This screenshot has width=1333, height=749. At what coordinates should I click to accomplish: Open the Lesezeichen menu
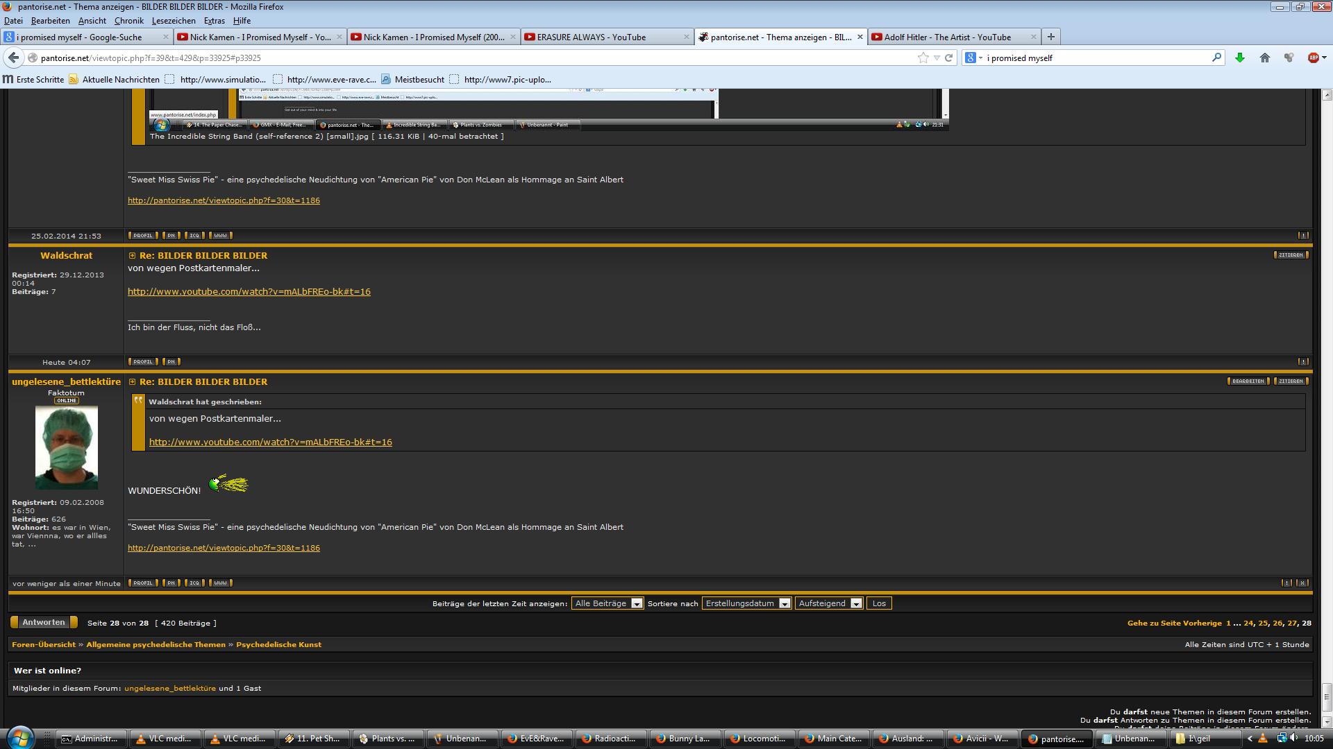tap(174, 21)
